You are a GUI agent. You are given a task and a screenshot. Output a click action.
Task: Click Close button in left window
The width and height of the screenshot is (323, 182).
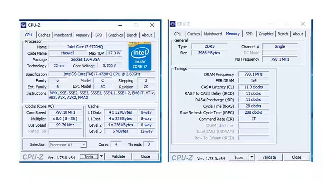145,157
